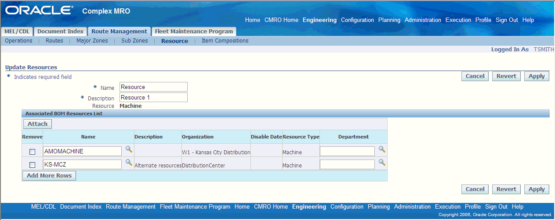Go to Configuration in top navigation
This screenshot has width=555, height=220.
357,20
